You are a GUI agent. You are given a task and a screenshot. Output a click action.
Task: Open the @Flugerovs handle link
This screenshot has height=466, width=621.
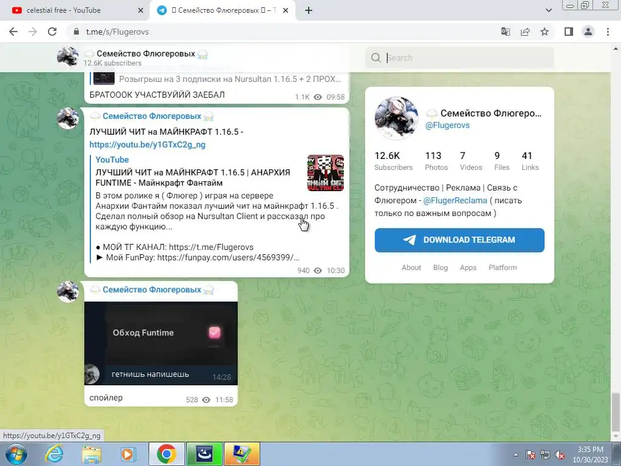pos(447,125)
